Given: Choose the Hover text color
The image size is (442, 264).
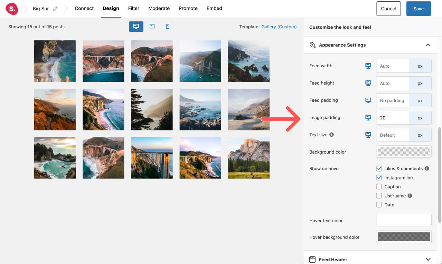Looking at the screenshot, I should tap(404, 220).
